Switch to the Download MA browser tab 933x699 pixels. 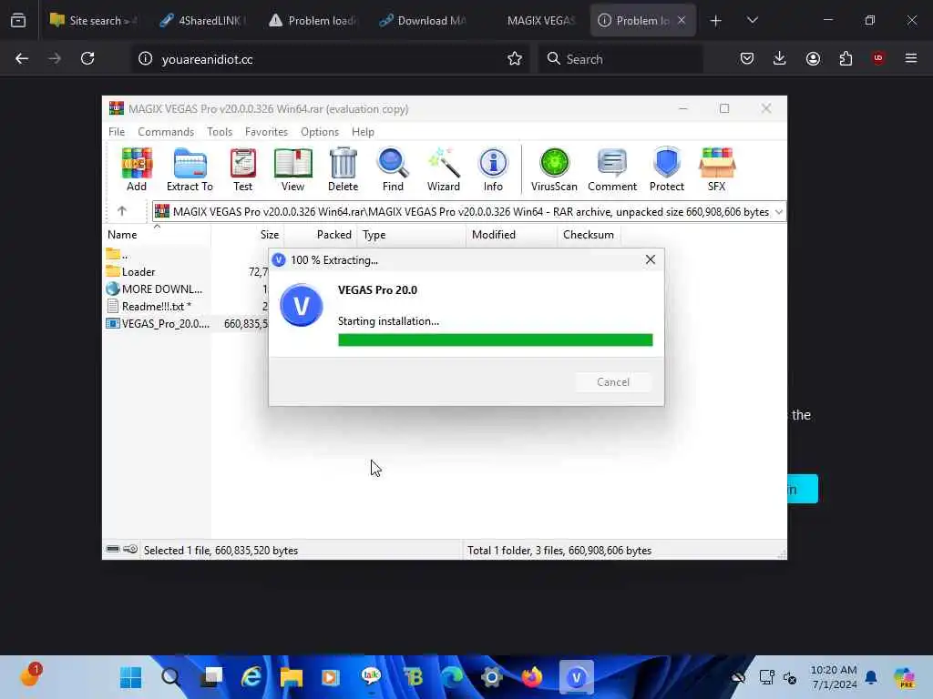[x=423, y=21]
